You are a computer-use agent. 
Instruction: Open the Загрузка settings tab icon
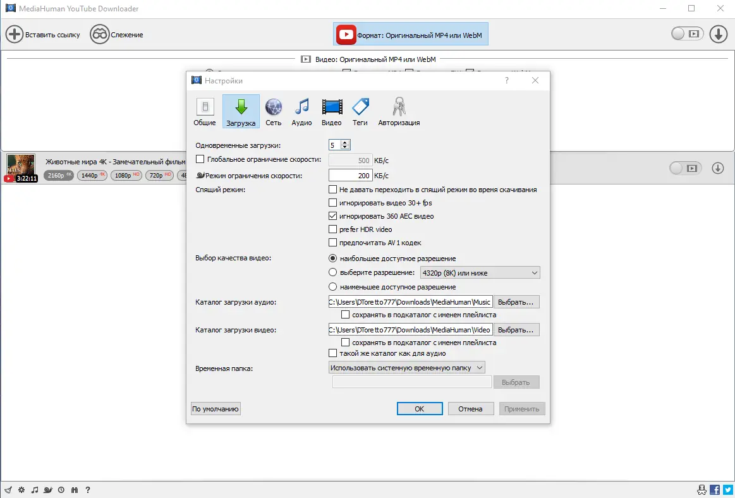pyautogui.click(x=241, y=111)
